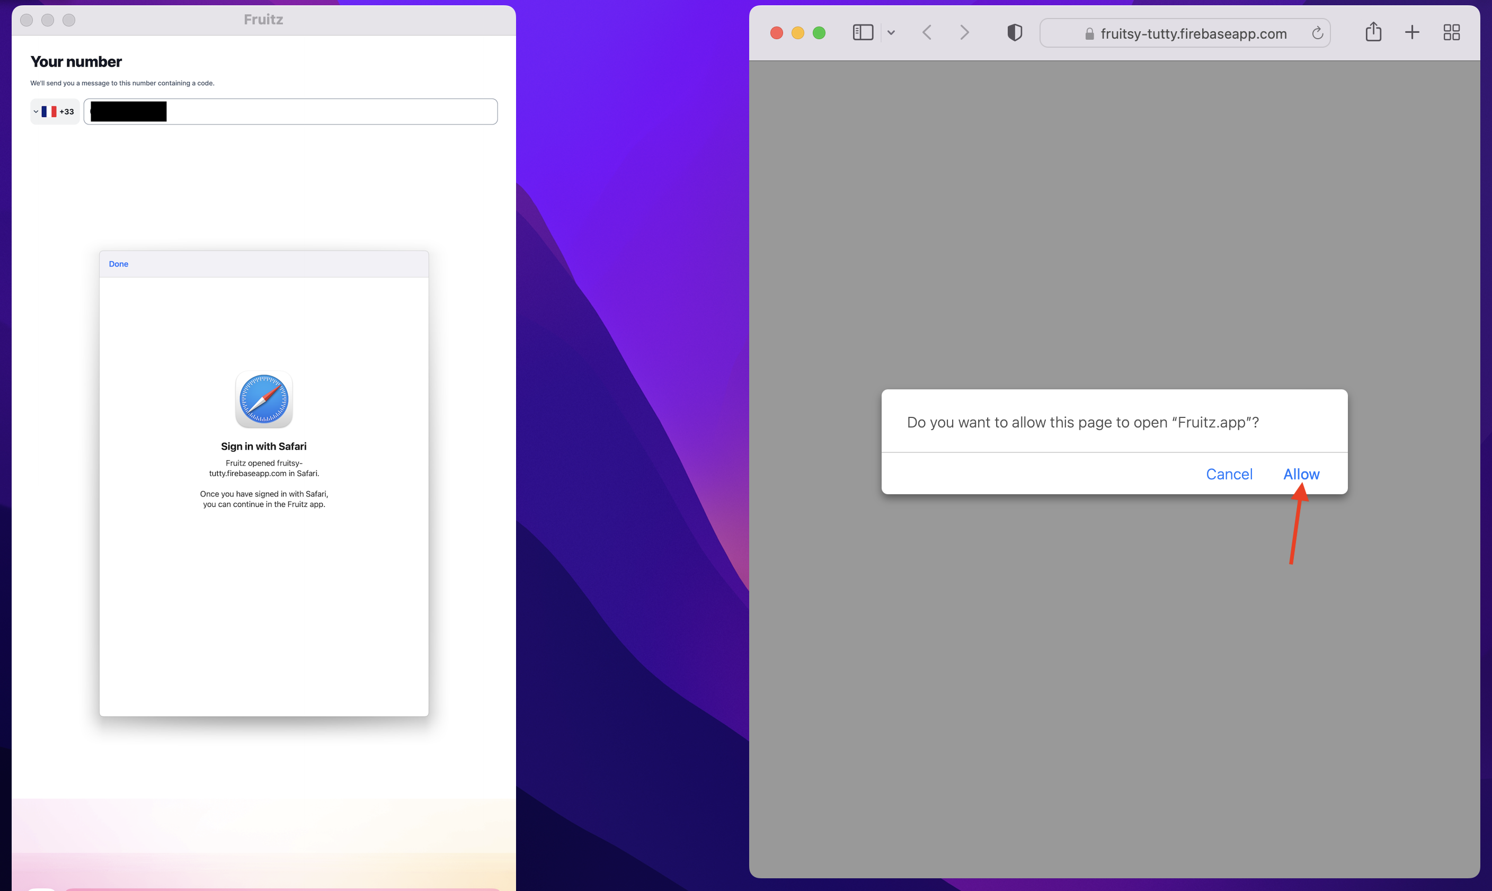Expand the sidebar options chevron dropdown

[x=891, y=32]
